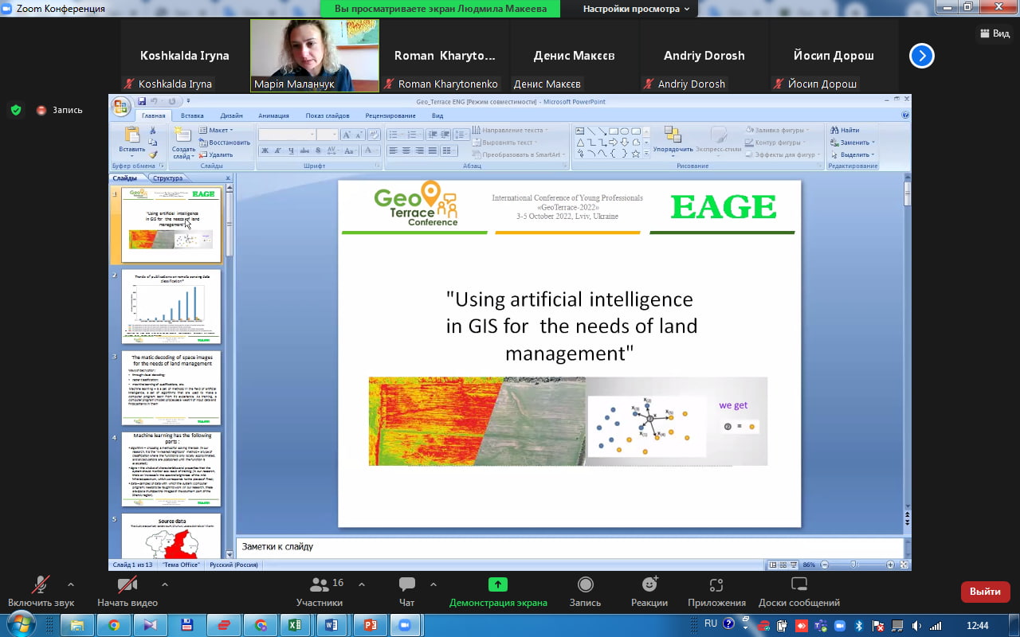The image size is (1020, 637).
Task: Open the Чат chat panel
Action: (407, 592)
